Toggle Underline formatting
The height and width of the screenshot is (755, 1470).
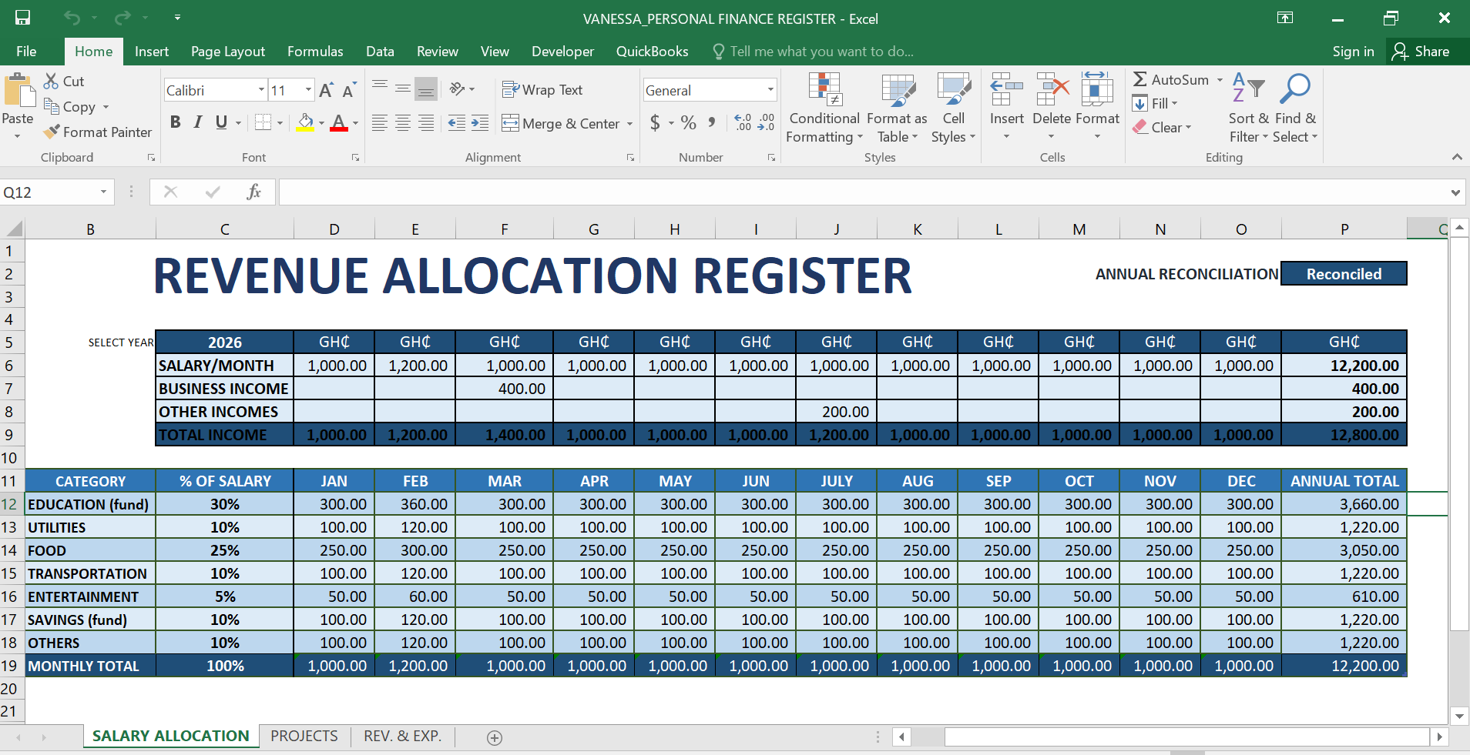[x=221, y=122]
